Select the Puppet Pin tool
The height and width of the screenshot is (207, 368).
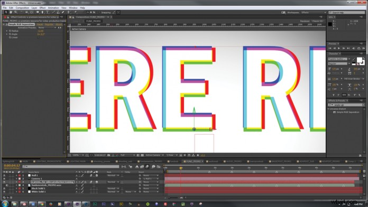pyautogui.click(x=75, y=12)
